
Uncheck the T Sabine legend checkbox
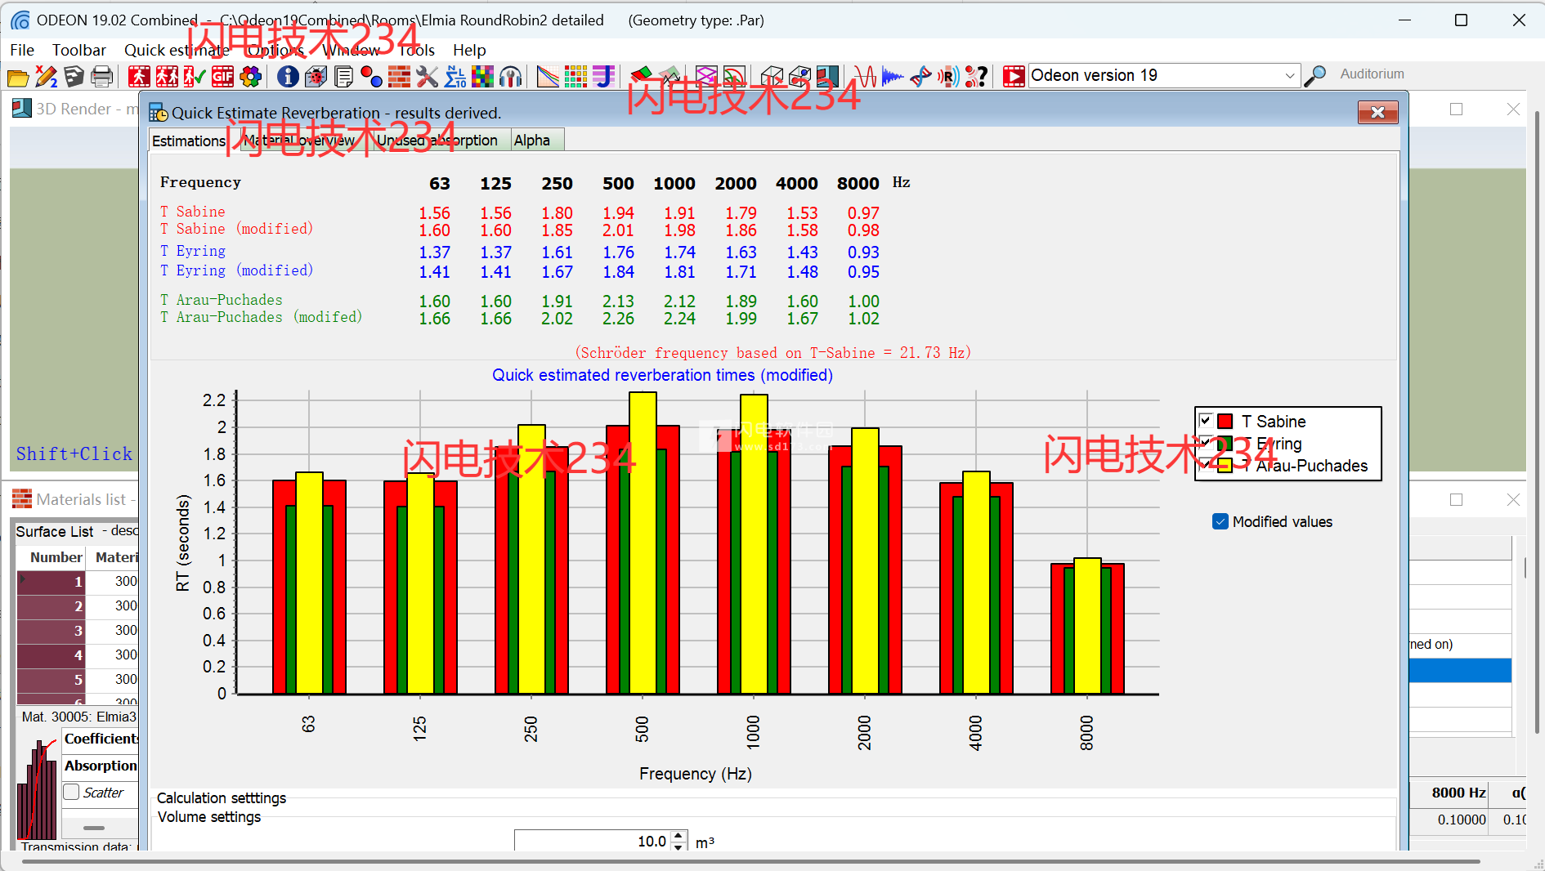click(x=1205, y=421)
